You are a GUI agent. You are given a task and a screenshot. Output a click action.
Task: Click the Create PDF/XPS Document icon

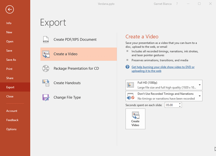(46, 40)
